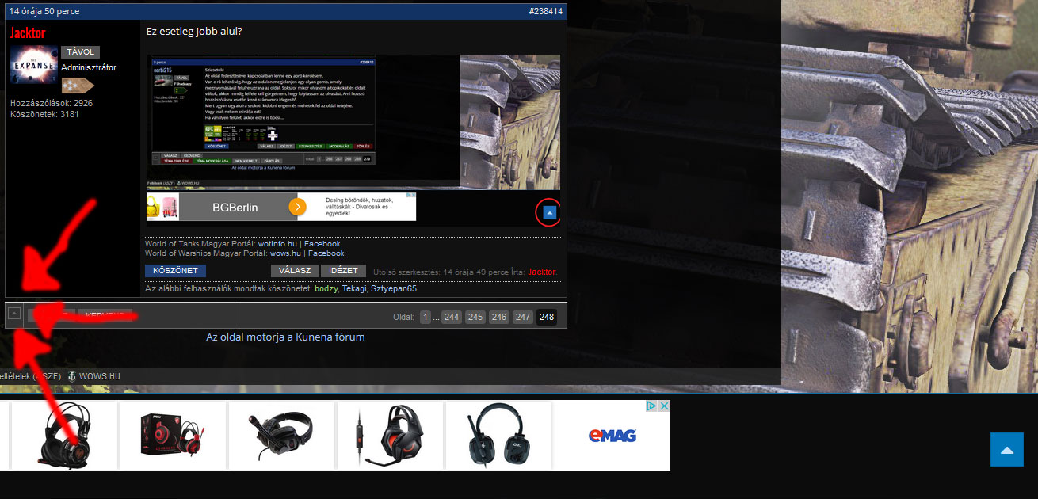Open the black-orange headset with inline remote

coord(389,436)
